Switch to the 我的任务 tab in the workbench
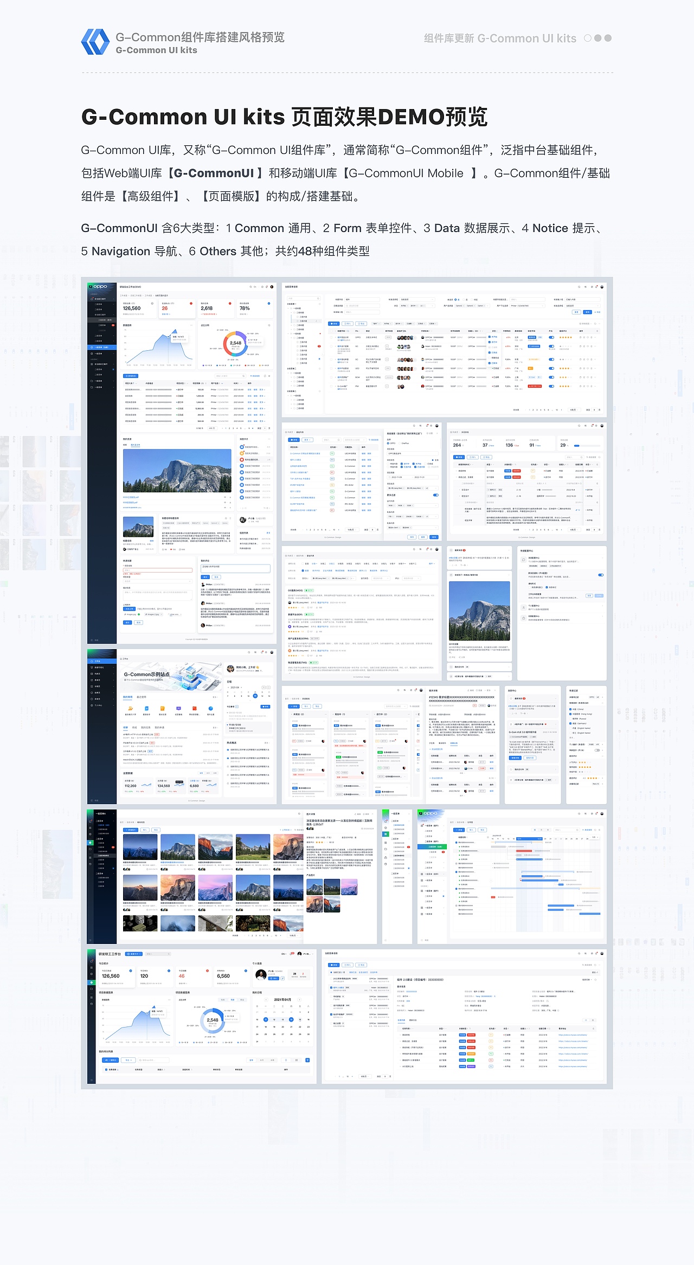This screenshot has width=694, height=1265. point(146,728)
